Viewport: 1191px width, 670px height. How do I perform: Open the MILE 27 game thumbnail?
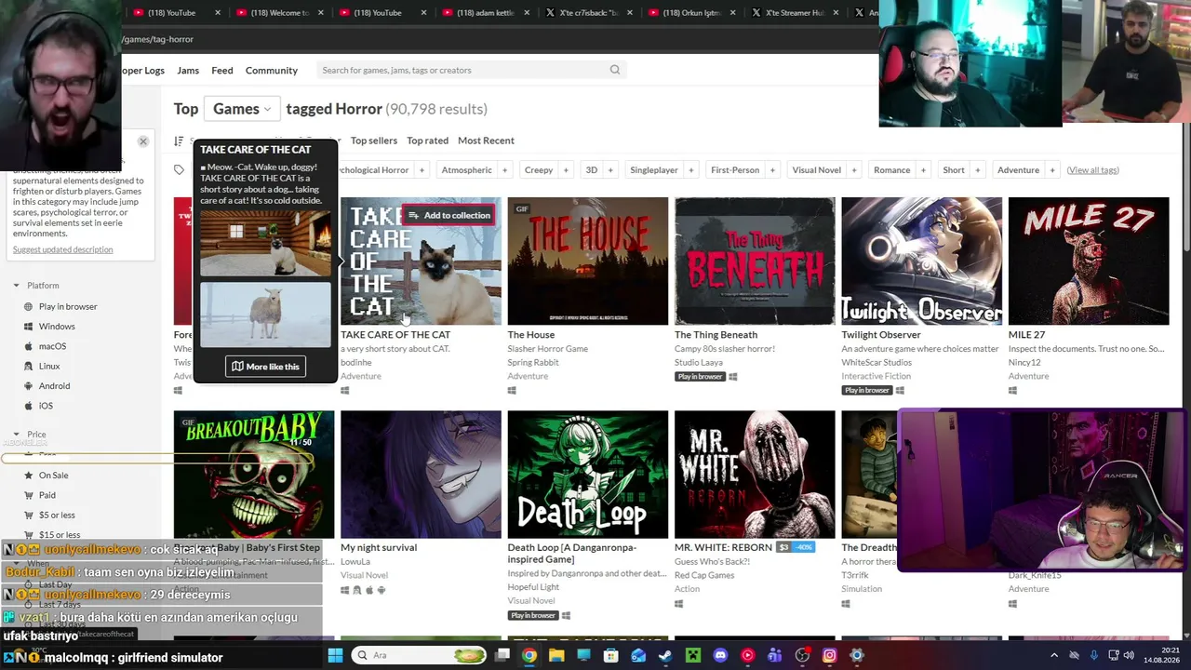tap(1089, 261)
